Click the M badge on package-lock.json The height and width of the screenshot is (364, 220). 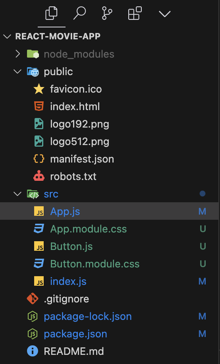coord(202,316)
